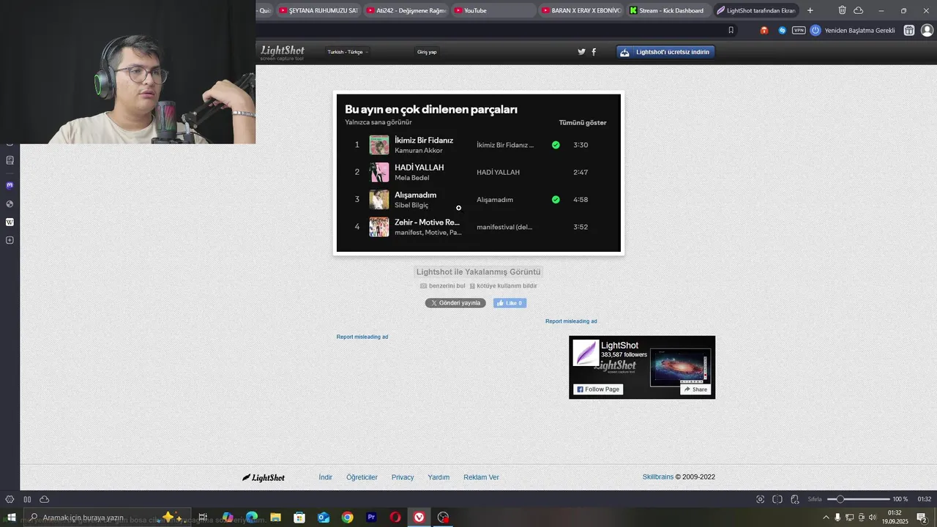
Task: Toggle saved checkmark for Alışamadım
Action: tap(556, 199)
